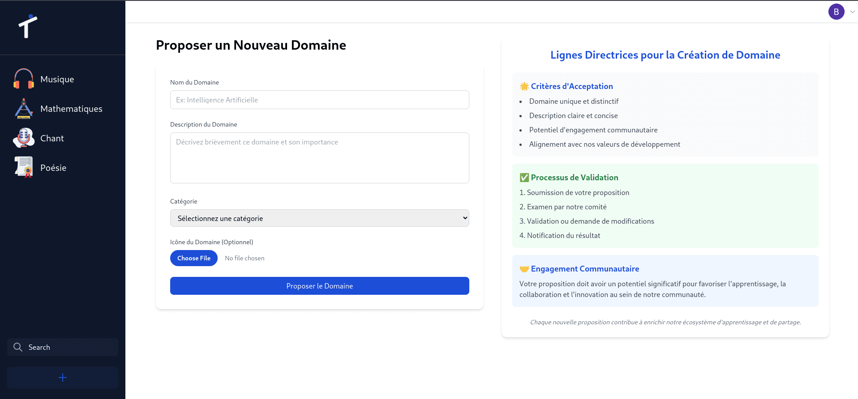
Task: Click the Engagement Communautaire handshake icon
Action: pyautogui.click(x=524, y=269)
